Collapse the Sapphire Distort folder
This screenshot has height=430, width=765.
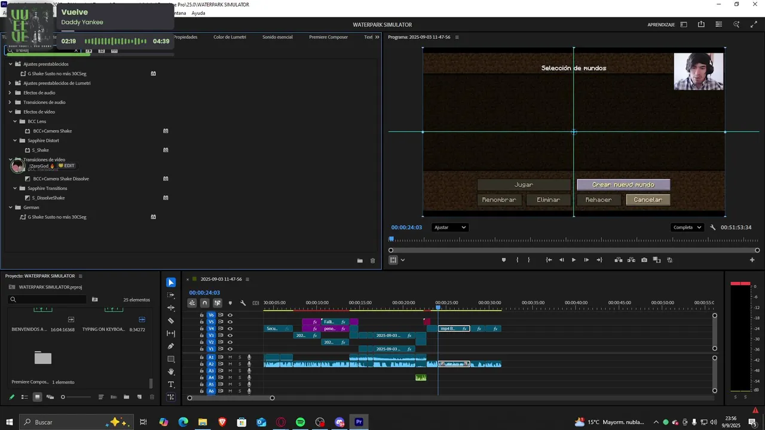15,140
